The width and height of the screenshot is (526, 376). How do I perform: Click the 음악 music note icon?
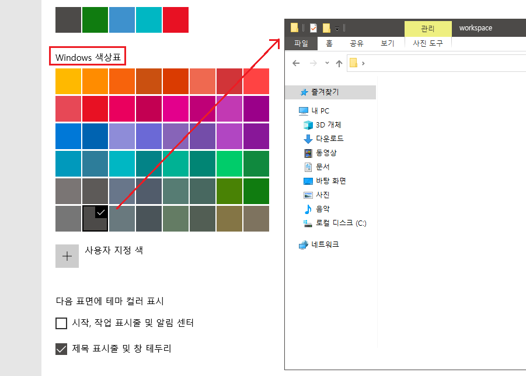coord(308,209)
